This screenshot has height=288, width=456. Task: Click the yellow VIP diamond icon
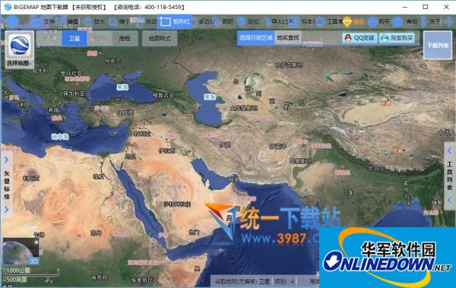click(347, 22)
